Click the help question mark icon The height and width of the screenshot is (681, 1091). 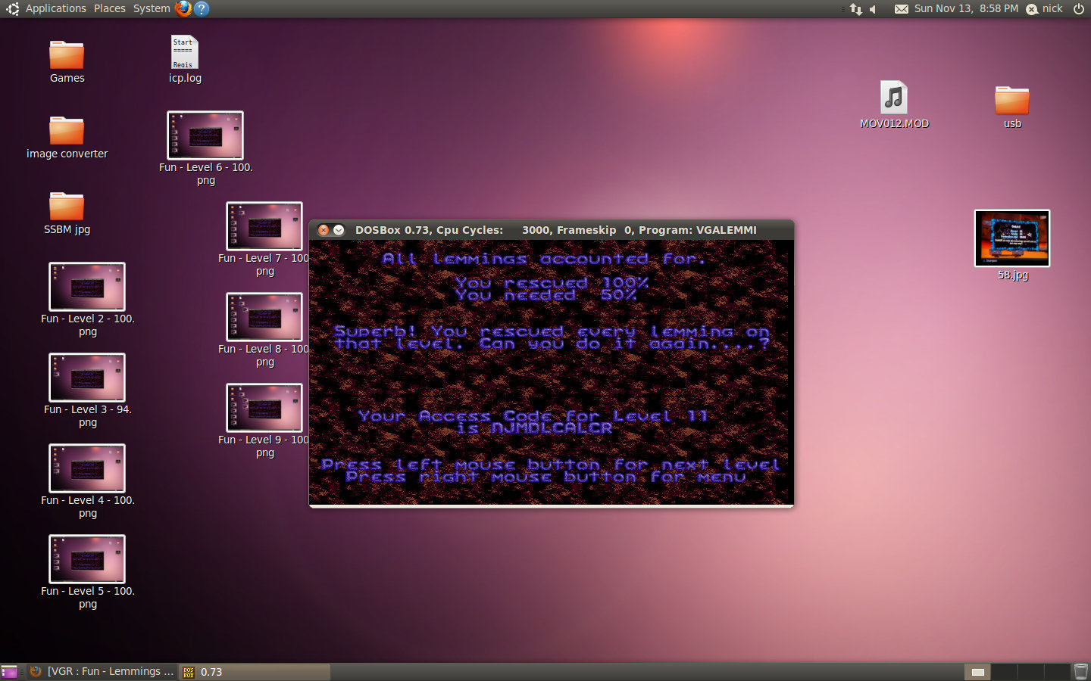pyautogui.click(x=202, y=8)
